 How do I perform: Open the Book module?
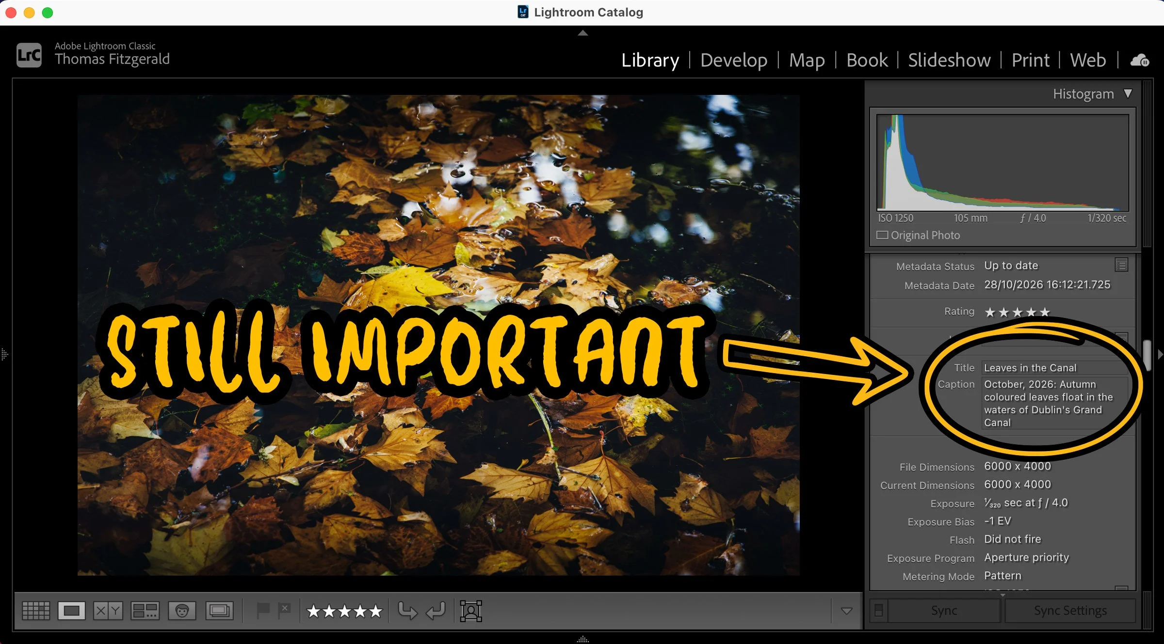pyautogui.click(x=867, y=60)
